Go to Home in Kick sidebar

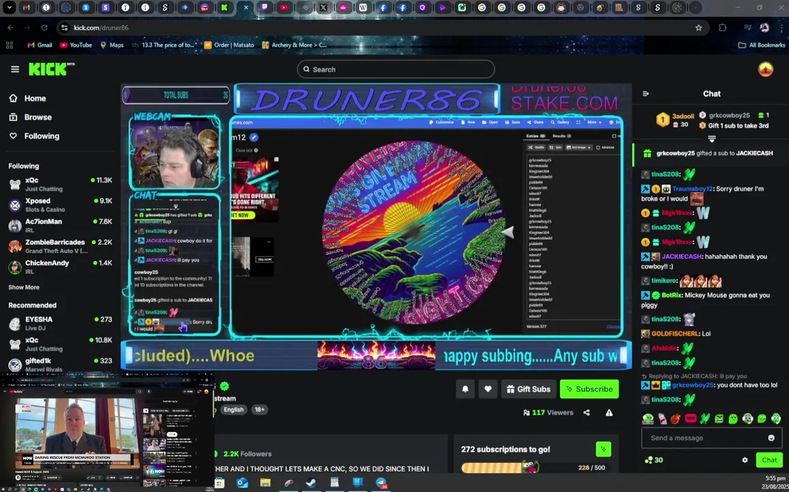point(29,98)
